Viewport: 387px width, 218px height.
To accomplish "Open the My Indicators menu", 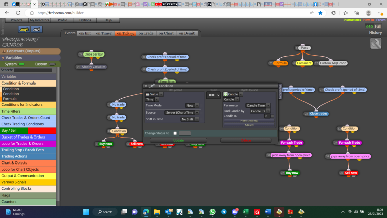I will [x=39, y=20].
